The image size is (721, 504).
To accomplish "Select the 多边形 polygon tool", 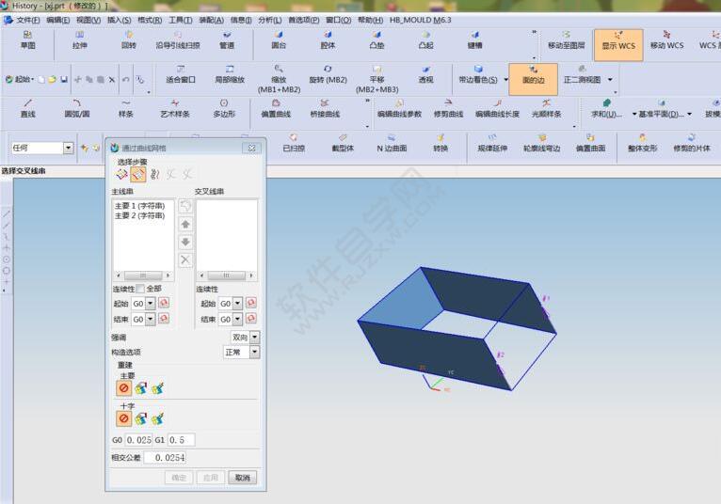I will [x=224, y=109].
